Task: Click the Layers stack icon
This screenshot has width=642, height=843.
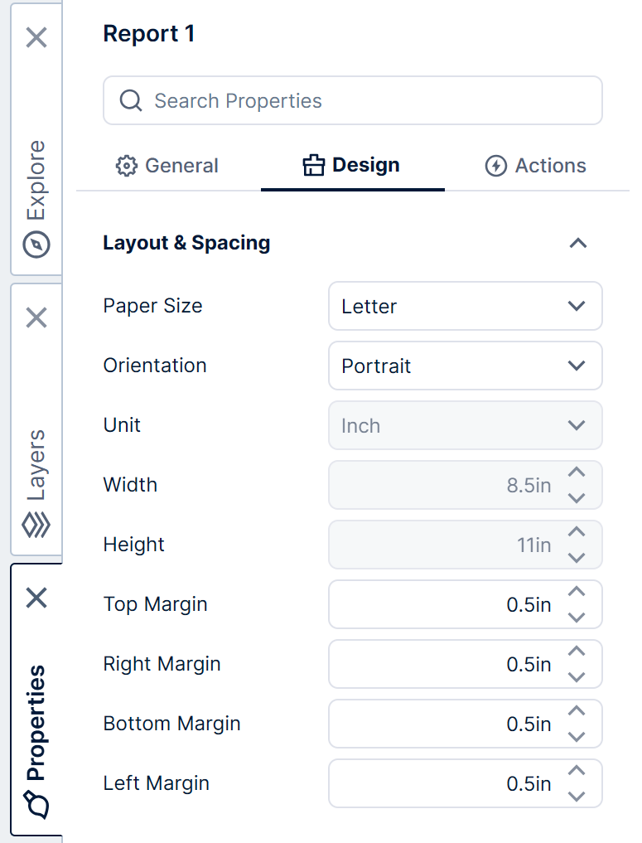Action: (36, 525)
